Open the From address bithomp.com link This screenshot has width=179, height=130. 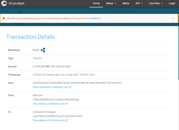point(49,104)
